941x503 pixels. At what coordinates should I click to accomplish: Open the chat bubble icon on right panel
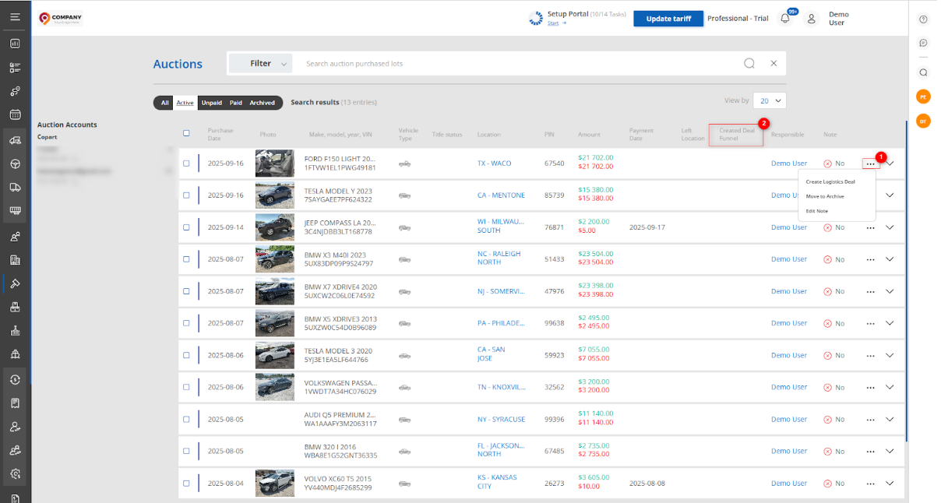(923, 43)
